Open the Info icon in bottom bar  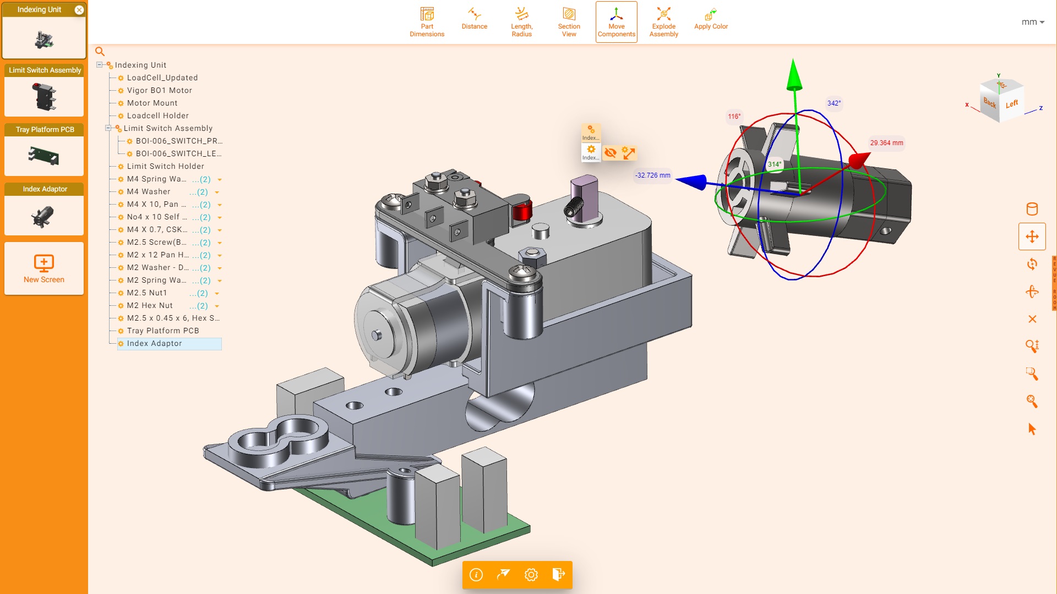[x=476, y=575]
